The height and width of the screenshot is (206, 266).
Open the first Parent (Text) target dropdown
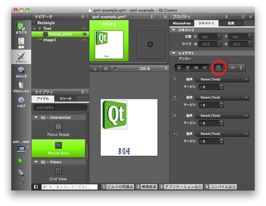[222, 79]
